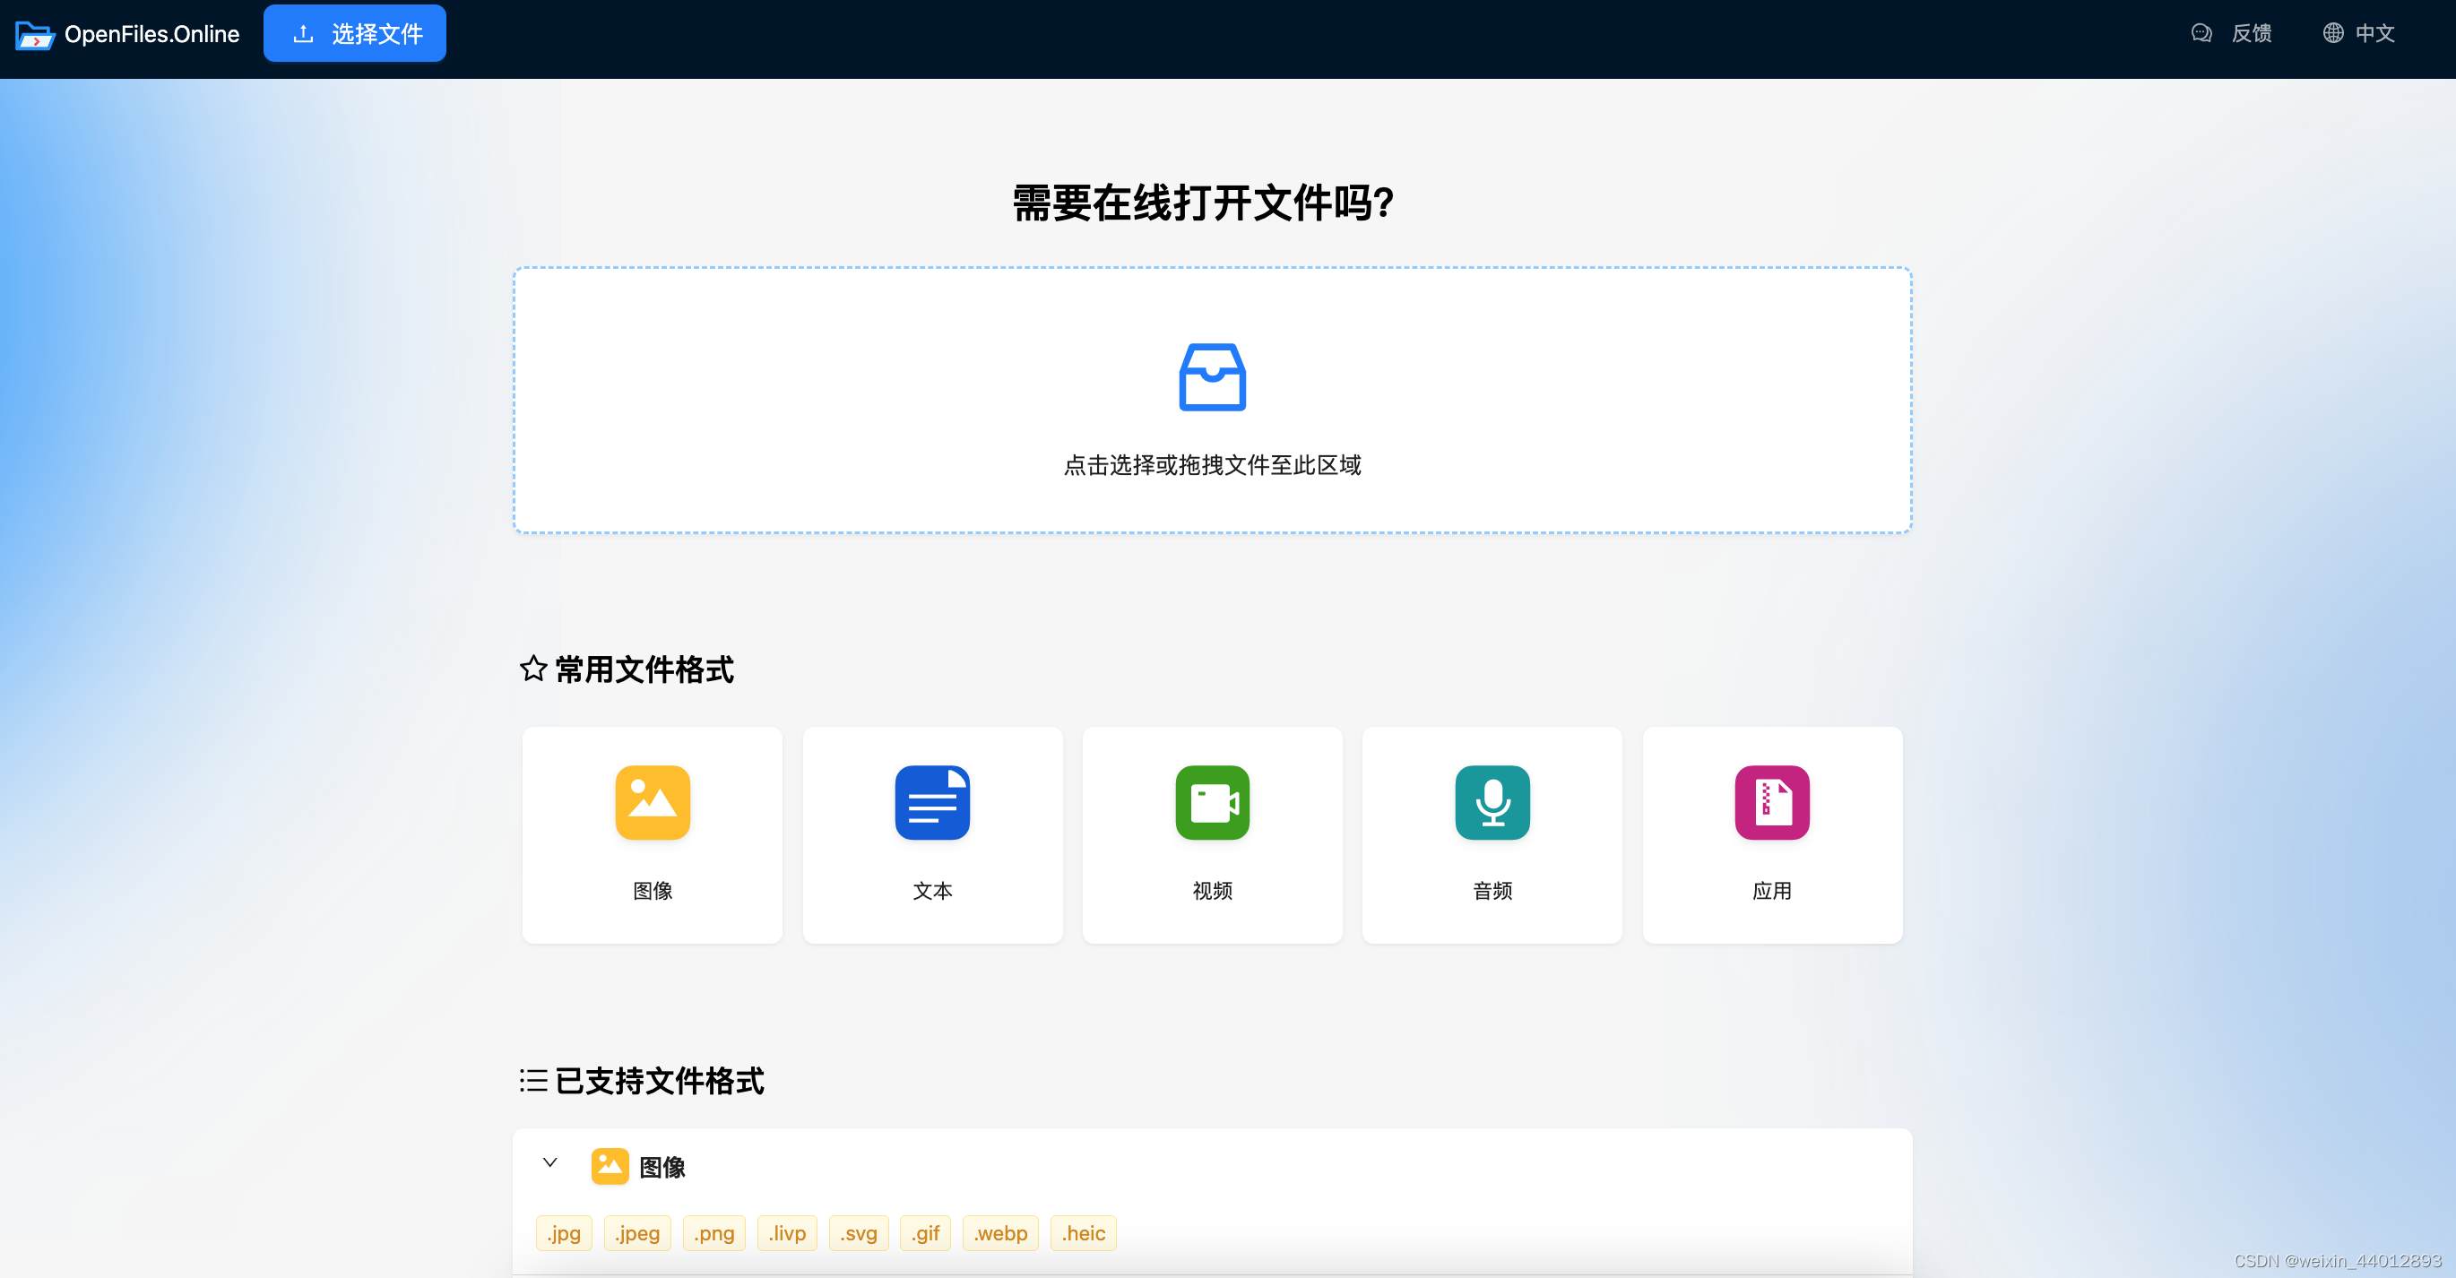Click the OpenFiles.Online folder logo

pyautogui.click(x=35, y=35)
